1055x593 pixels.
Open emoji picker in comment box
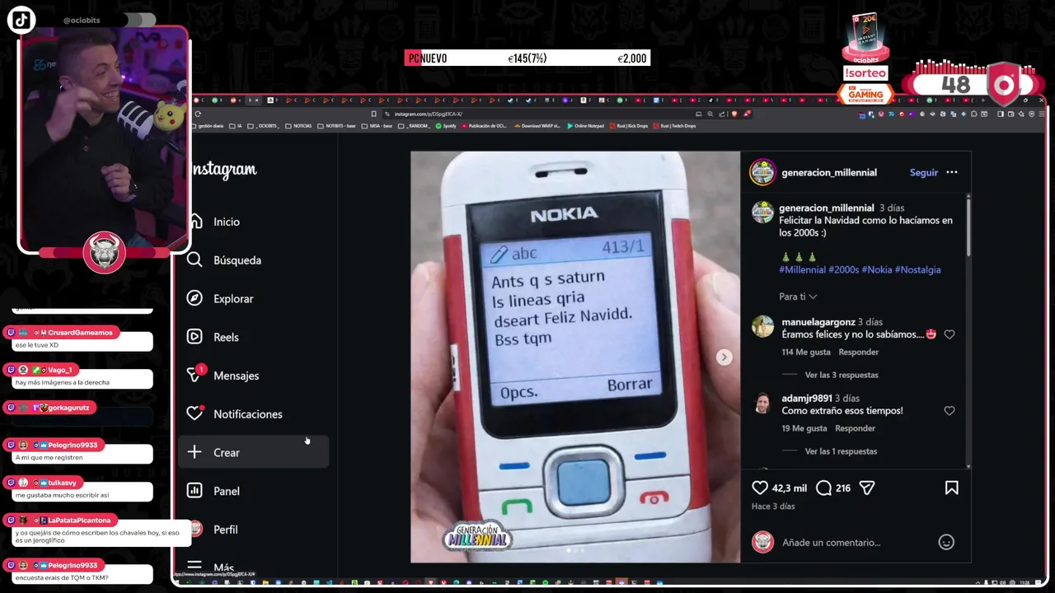[946, 542]
